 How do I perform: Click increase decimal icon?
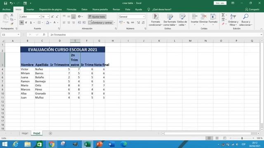click(139, 23)
